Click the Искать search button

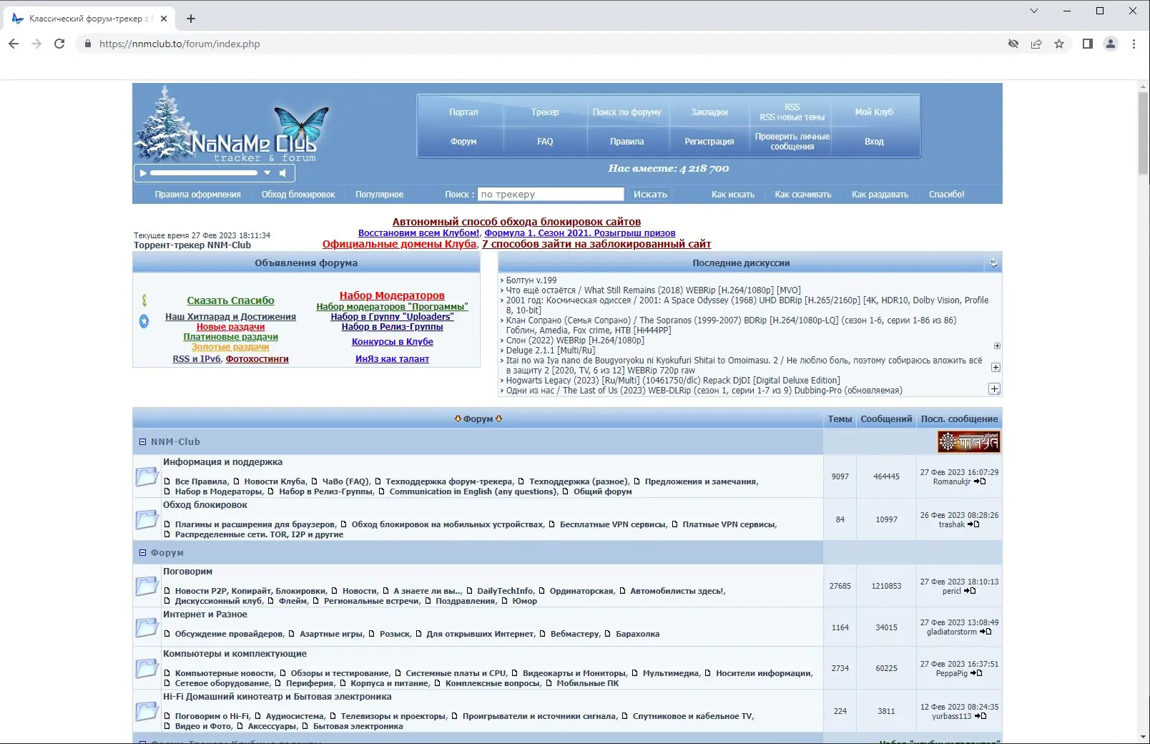pos(650,195)
